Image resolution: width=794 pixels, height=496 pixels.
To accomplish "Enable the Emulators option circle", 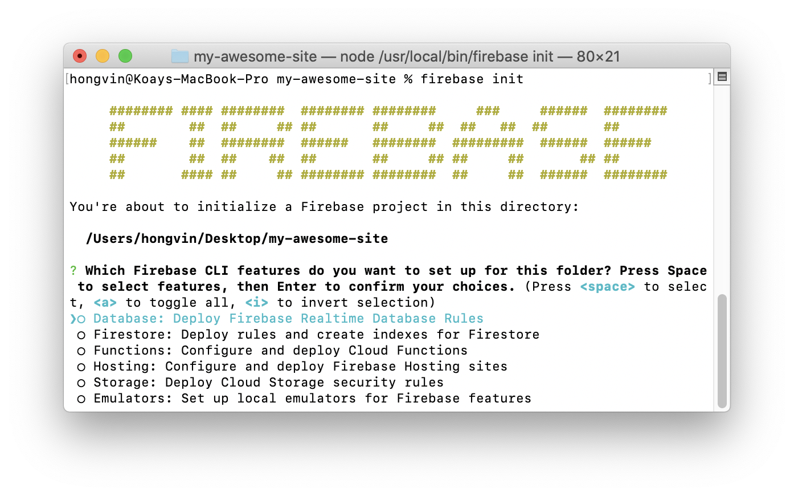I will 81,399.
